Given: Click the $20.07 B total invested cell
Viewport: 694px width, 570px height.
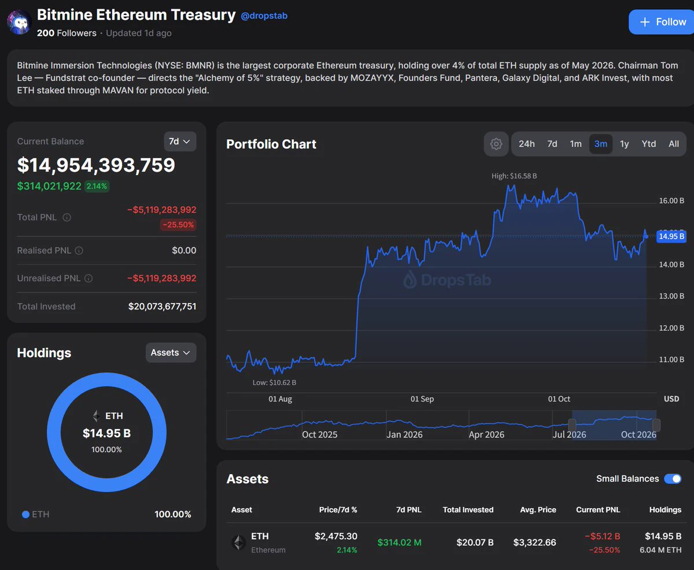Looking at the screenshot, I should [x=475, y=542].
